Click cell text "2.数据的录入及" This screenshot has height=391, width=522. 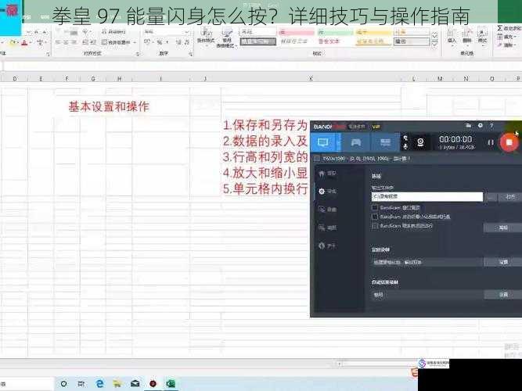pos(265,141)
